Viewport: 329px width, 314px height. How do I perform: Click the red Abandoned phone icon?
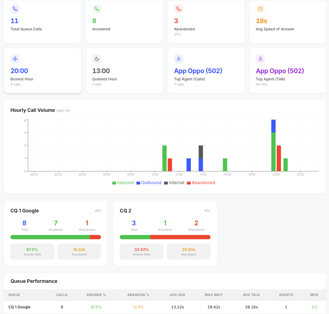pyautogui.click(x=179, y=9)
